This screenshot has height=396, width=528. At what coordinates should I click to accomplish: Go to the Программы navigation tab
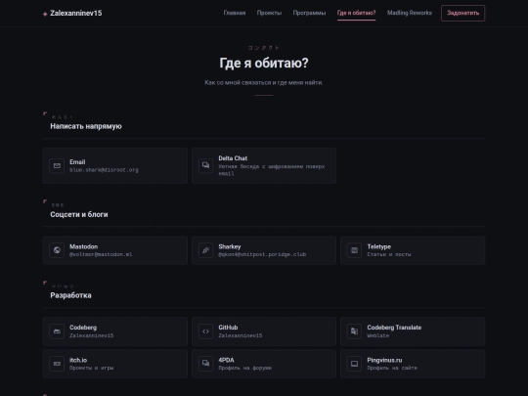[309, 13]
